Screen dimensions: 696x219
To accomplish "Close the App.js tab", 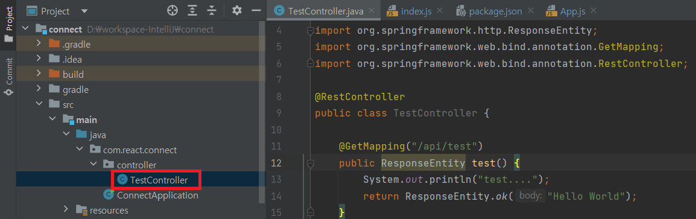I will coord(593,11).
